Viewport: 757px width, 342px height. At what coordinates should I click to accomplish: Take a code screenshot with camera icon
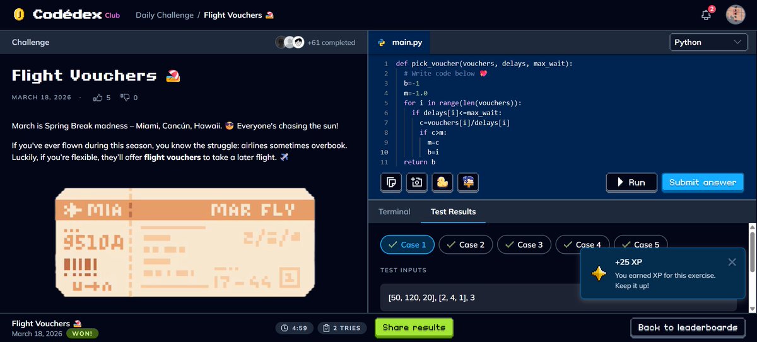(x=416, y=183)
